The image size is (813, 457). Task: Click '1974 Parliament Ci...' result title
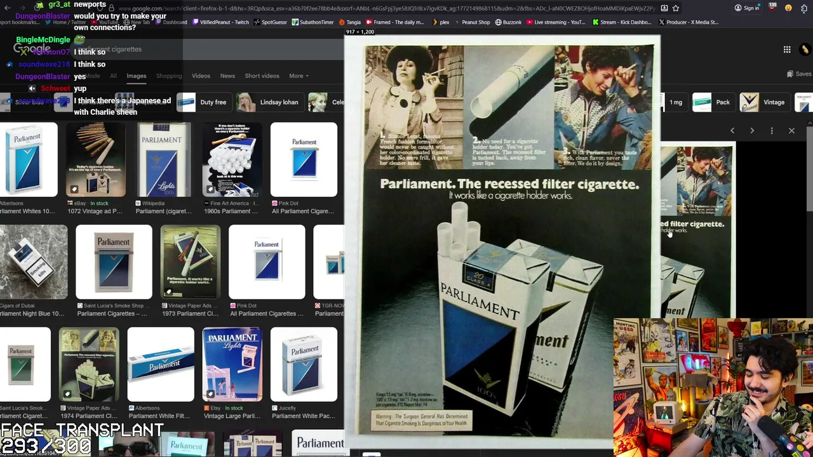88,416
